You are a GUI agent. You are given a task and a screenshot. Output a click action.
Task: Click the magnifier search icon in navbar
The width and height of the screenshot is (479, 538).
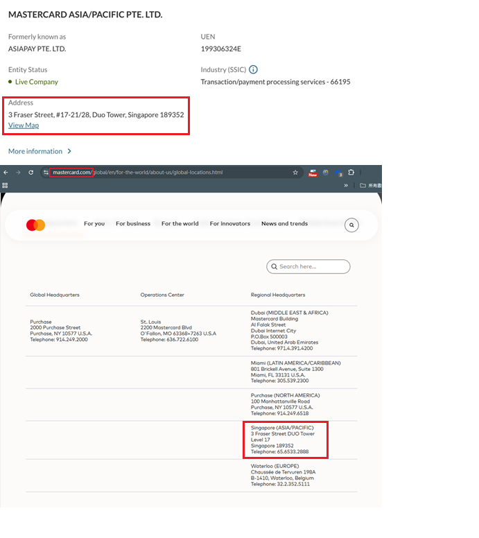pos(351,225)
